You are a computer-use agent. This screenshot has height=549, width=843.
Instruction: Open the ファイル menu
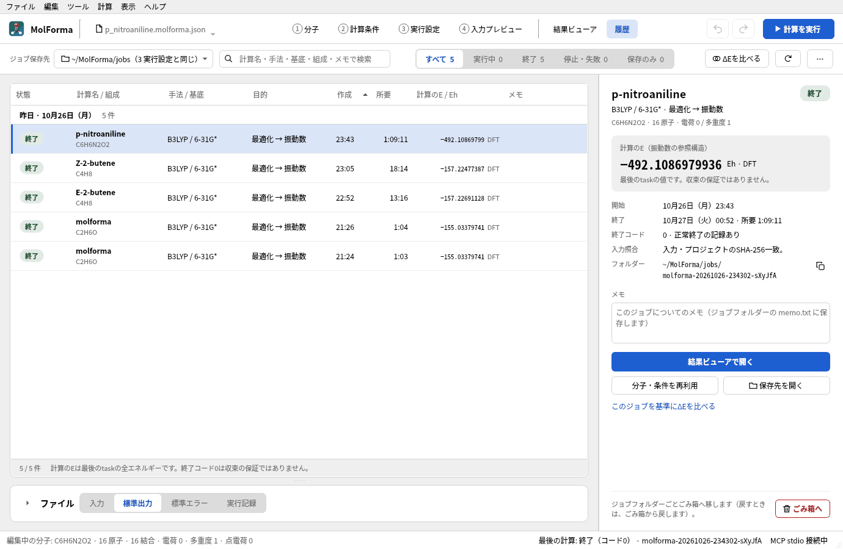coord(21,7)
